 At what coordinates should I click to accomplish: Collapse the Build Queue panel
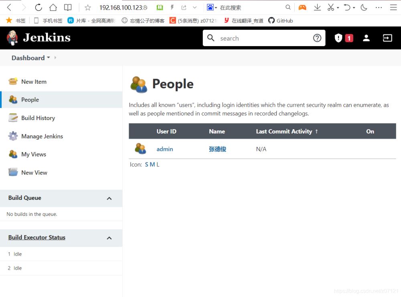click(109, 198)
